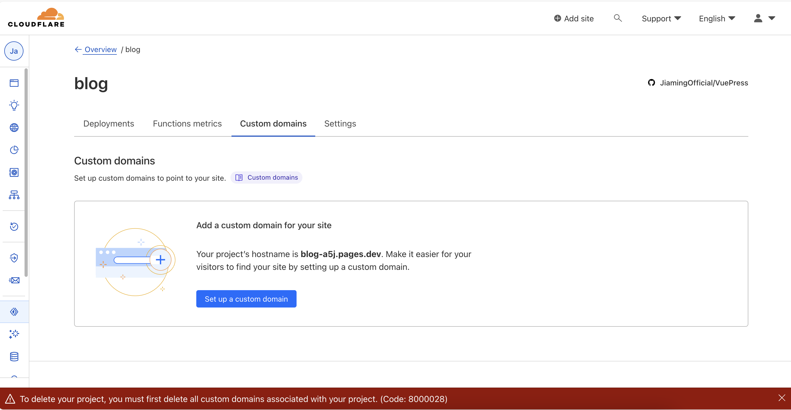This screenshot has width=791, height=410.
Task: Open the search magnifier in the header
Action: (x=618, y=18)
